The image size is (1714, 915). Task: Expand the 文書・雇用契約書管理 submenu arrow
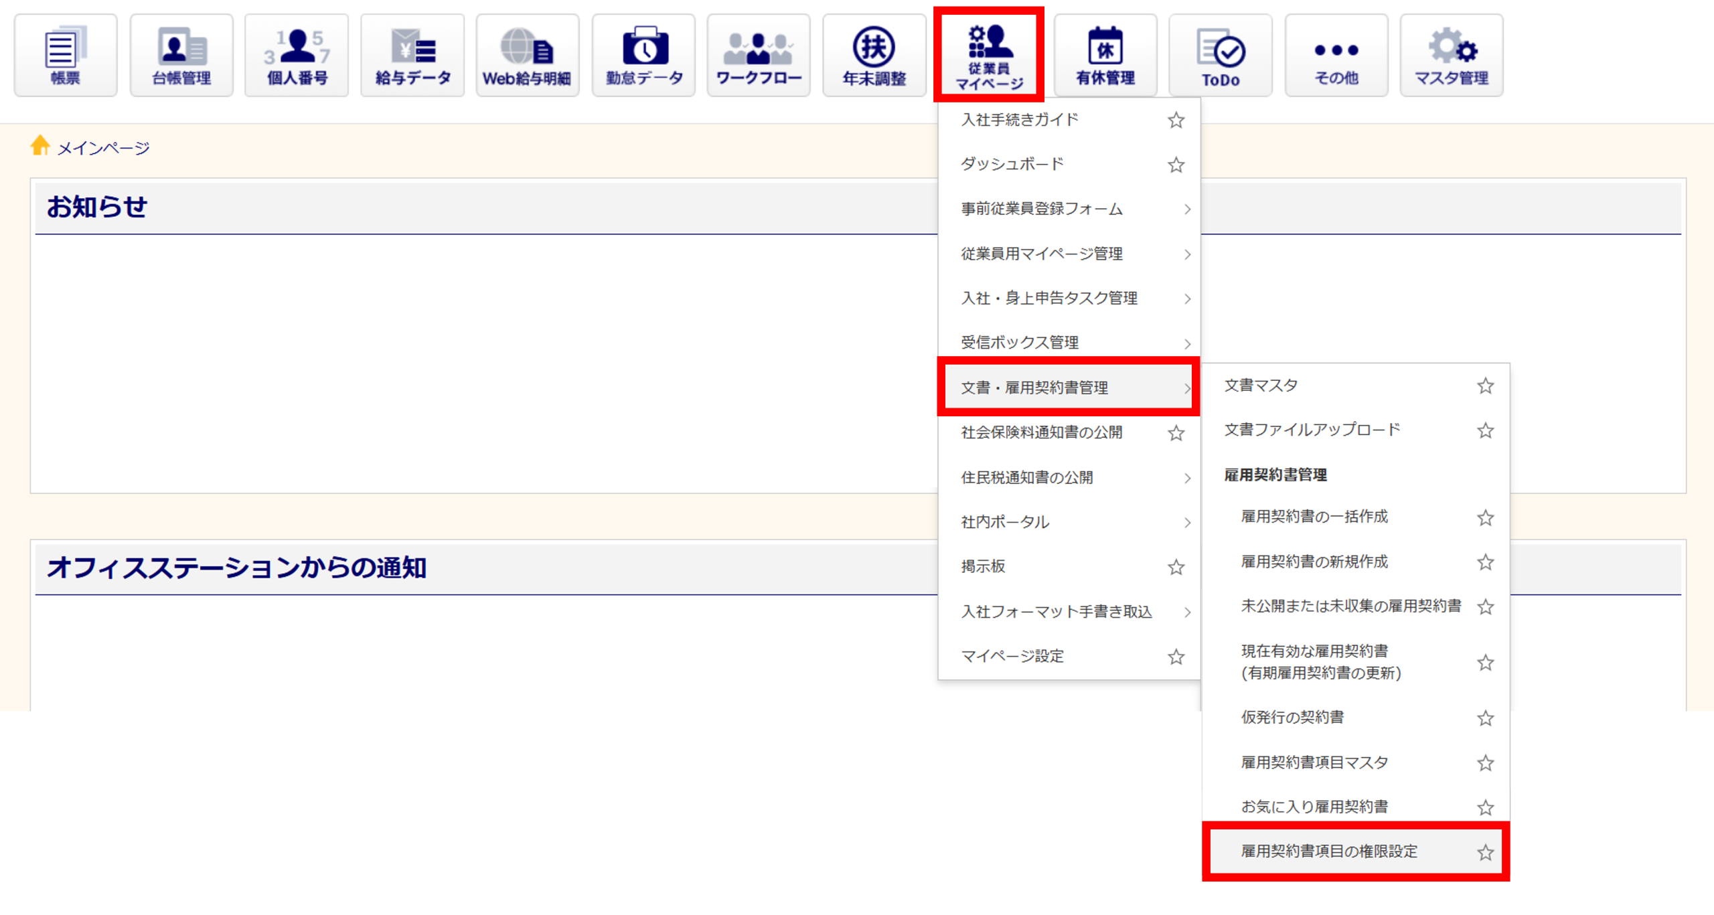click(x=1187, y=388)
